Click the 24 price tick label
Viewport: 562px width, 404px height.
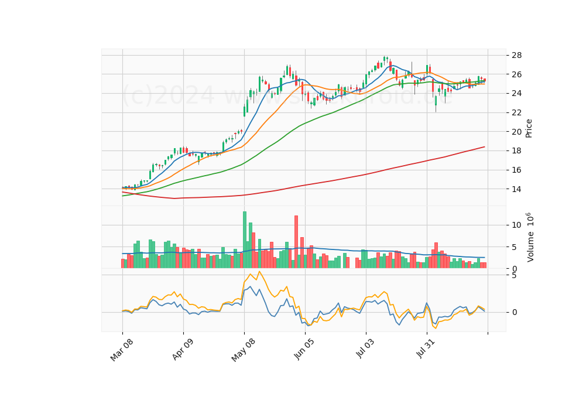tap(516, 94)
